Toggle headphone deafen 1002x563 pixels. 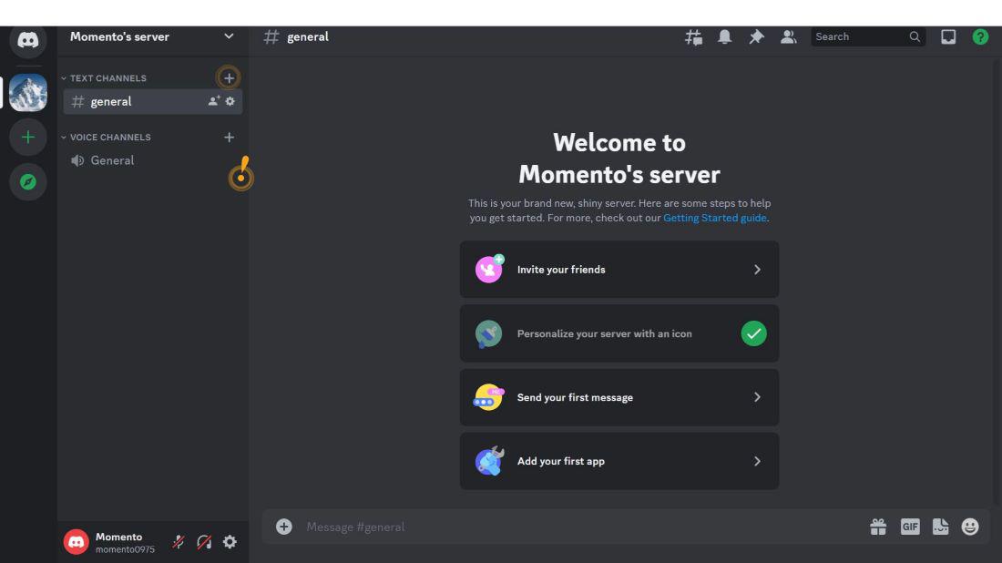coord(204,542)
